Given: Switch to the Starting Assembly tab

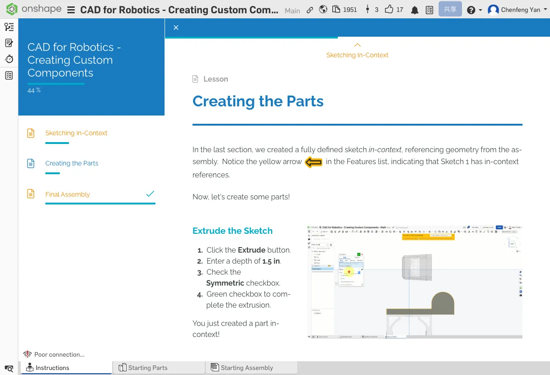Looking at the screenshot, I should pyautogui.click(x=247, y=368).
